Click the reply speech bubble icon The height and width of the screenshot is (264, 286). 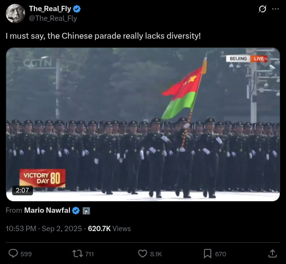(13, 253)
